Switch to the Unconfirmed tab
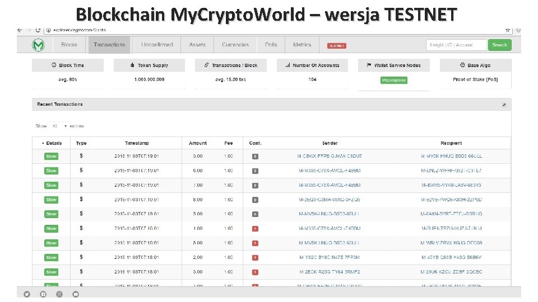This screenshot has width=538, height=302. point(157,45)
